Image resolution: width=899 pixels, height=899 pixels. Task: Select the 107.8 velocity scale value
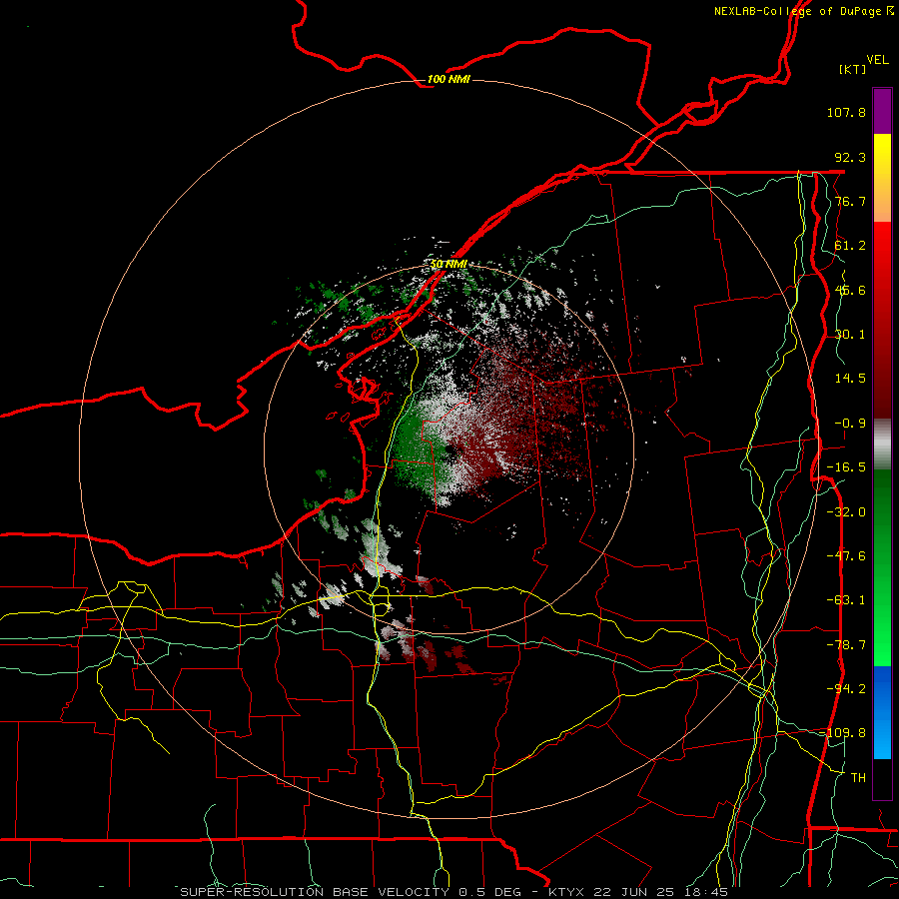click(846, 112)
